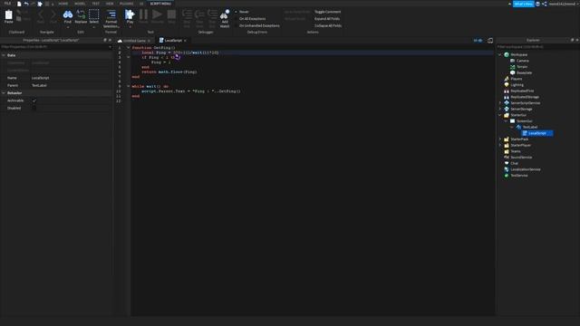Collapse the TextLabel node
Screen dimensions: 580x326
512,127
